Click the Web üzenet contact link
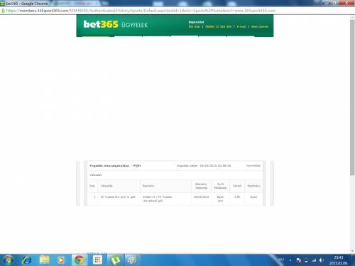Image resolution: width=355 pixels, height=266 pixels. pos(260,26)
